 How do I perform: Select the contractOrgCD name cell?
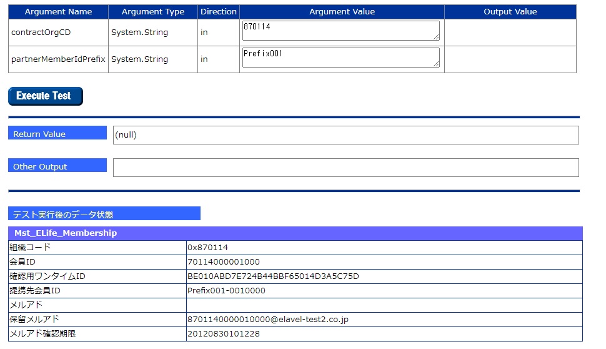click(58, 33)
